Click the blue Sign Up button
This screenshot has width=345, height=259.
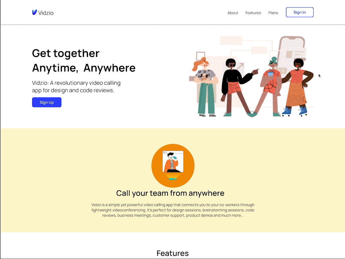47,102
